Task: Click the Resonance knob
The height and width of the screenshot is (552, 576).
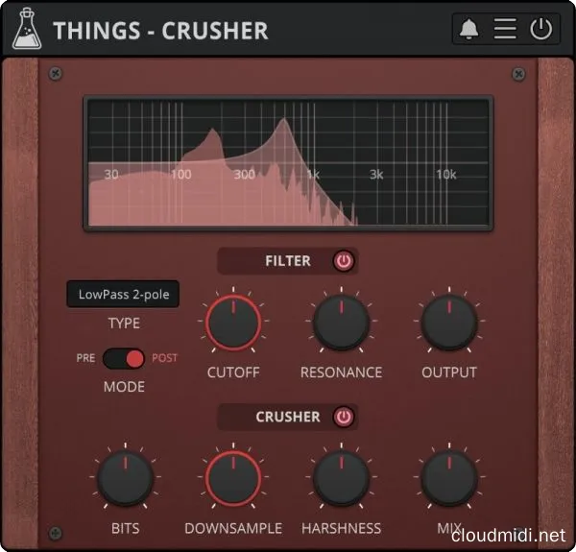Action: [x=341, y=323]
